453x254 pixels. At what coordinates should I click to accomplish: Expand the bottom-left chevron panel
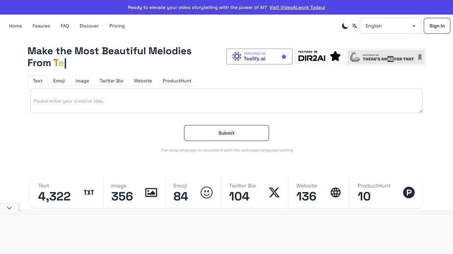(9, 208)
